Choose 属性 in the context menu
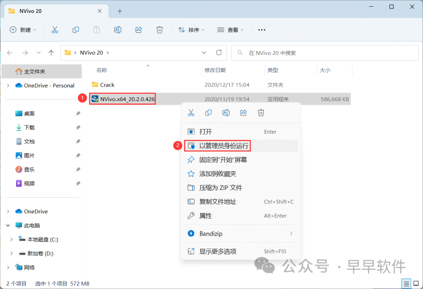423x289 pixels. [206, 216]
